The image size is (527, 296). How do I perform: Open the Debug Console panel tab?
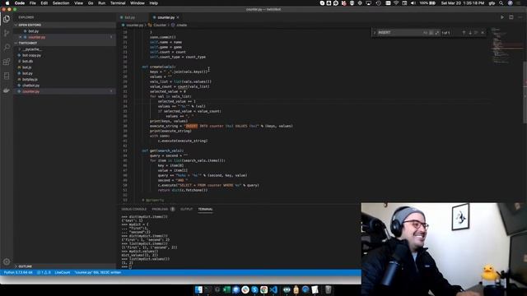133,209
